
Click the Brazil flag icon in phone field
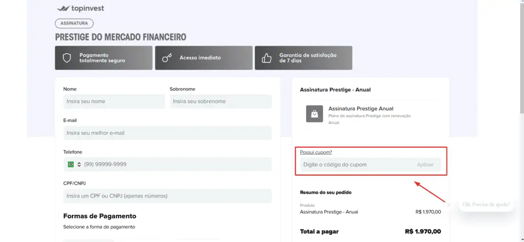tap(70, 165)
